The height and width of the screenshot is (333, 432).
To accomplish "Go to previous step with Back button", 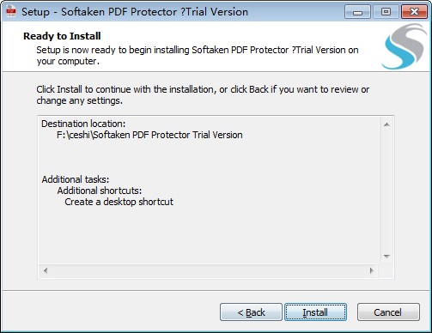I will [251, 312].
